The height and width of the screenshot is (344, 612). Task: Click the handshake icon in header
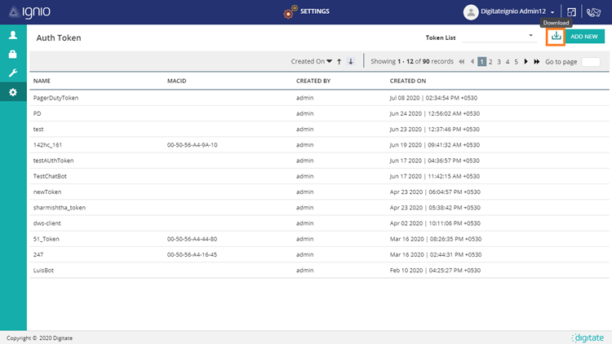coord(595,12)
